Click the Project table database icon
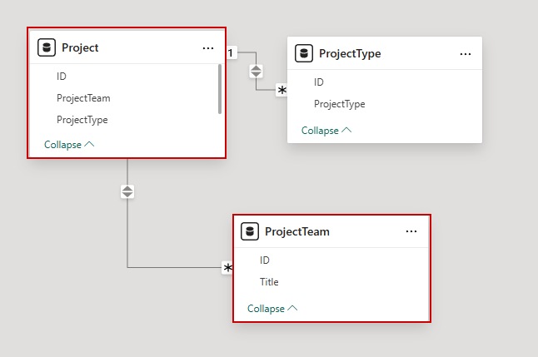The height and width of the screenshot is (357, 538). (47, 48)
